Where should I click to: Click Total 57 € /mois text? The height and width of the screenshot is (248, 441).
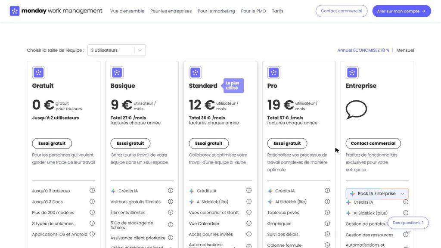tap(285, 118)
